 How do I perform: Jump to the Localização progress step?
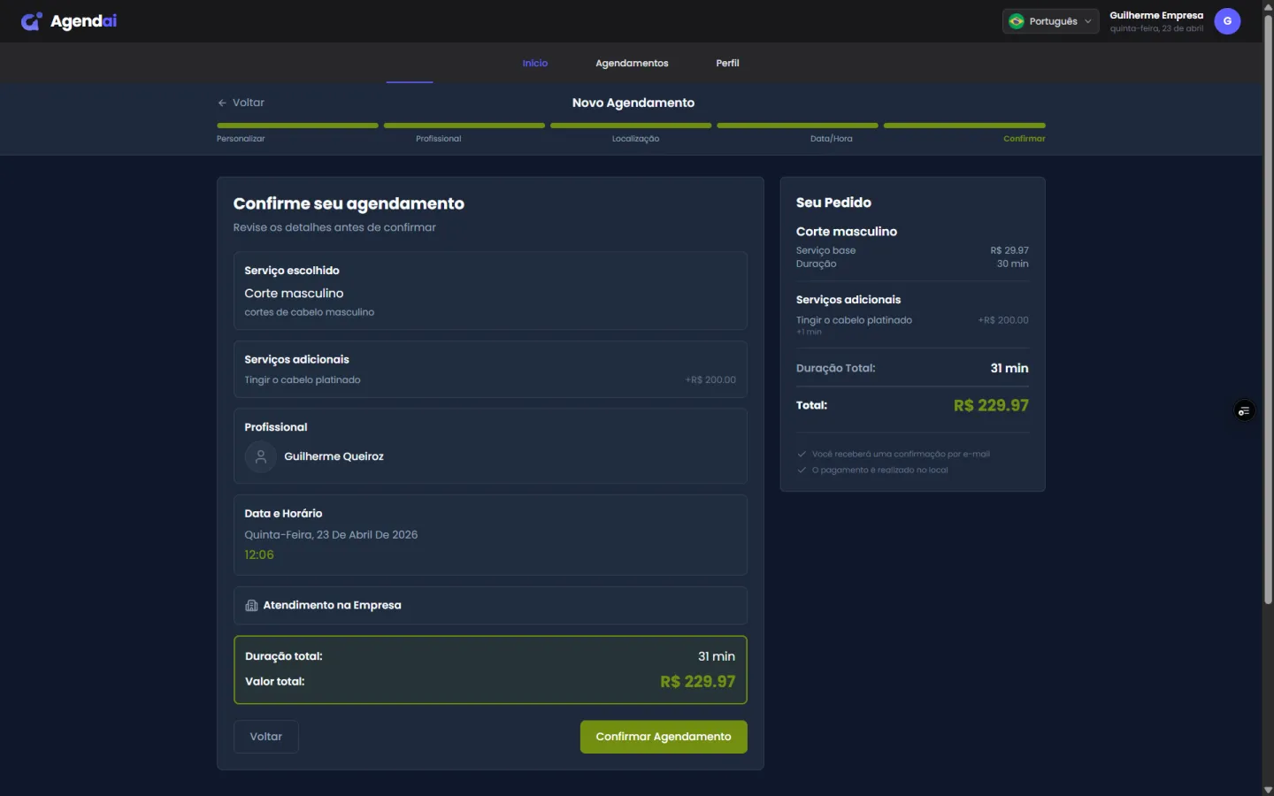(x=635, y=139)
